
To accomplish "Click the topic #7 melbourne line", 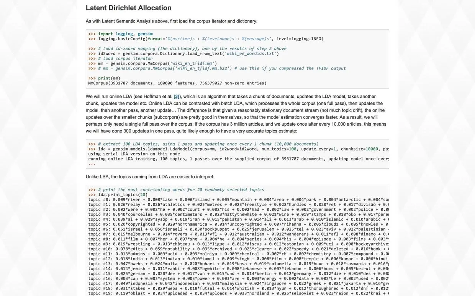I will point(239,235).
